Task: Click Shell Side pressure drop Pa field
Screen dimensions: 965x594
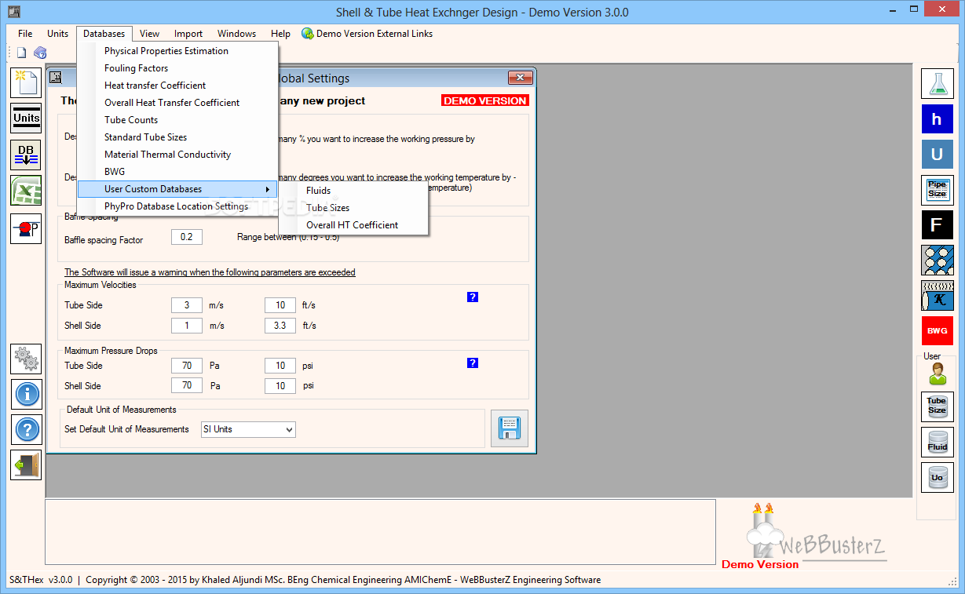Action: [x=187, y=385]
